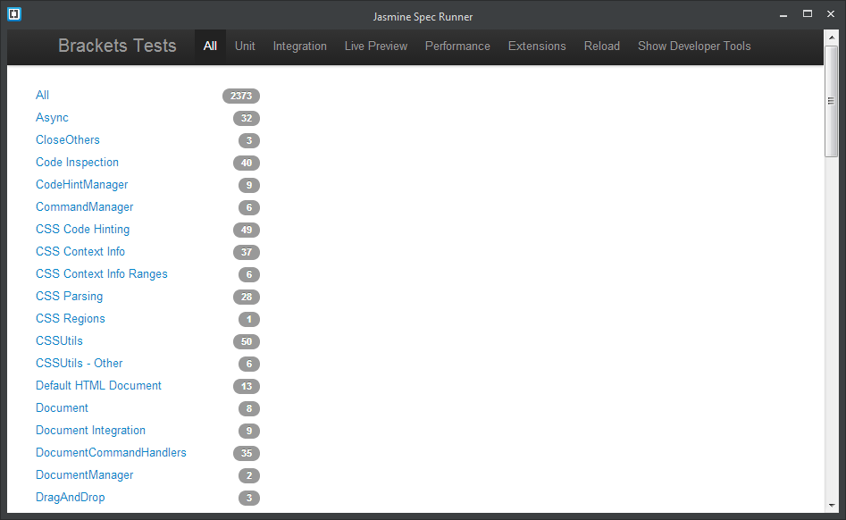Image resolution: width=846 pixels, height=520 pixels.
Task: Click the 28 badge for CSS Parsing
Action: click(x=247, y=298)
